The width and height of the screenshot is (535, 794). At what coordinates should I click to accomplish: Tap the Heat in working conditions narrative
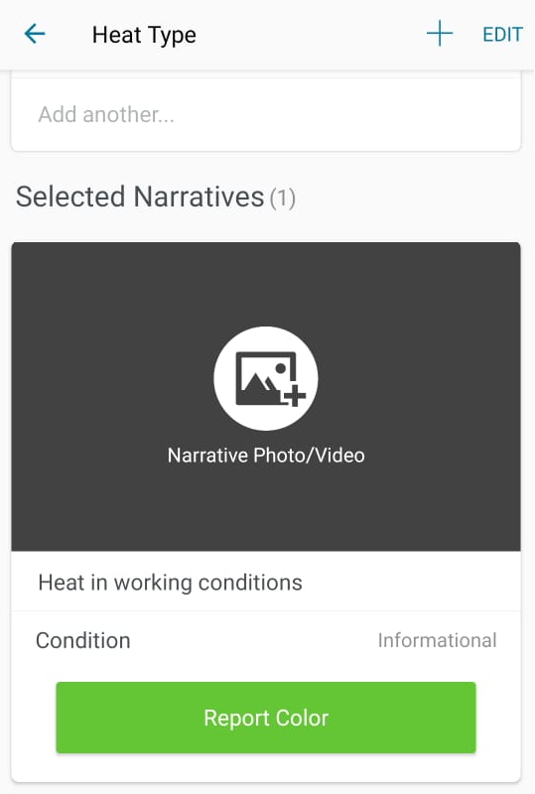[266, 583]
